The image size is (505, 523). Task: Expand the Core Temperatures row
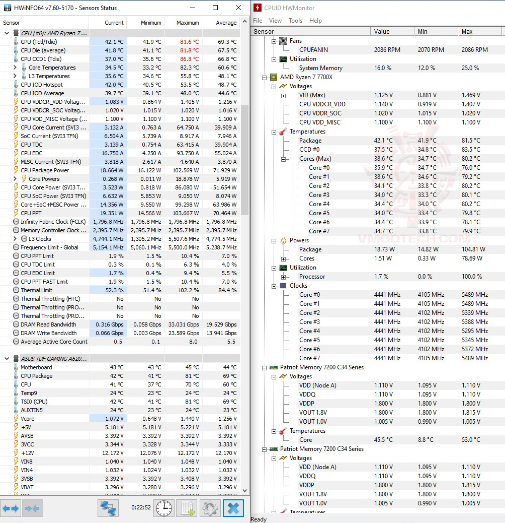click(15, 68)
